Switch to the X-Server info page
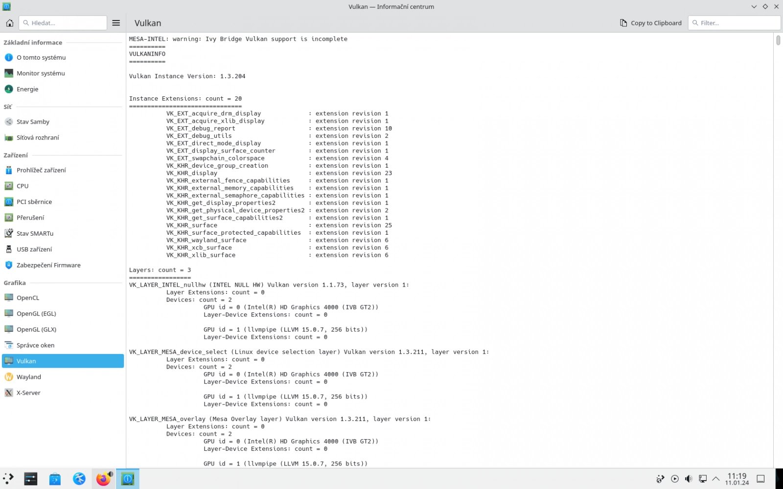 click(x=63, y=393)
